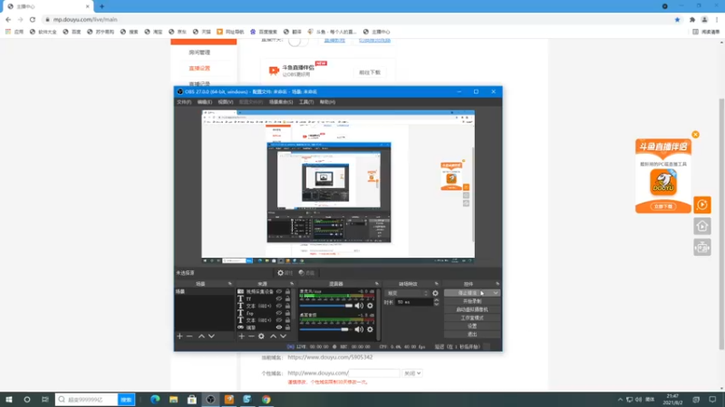The height and width of the screenshot is (407, 725).
Task: Open the OBS 视图(V) menu
Action: [x=226, y=102]
